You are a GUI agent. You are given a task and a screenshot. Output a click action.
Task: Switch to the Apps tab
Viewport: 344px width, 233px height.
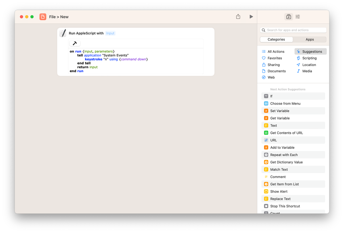pyautogui.click(x=310, y=40)
